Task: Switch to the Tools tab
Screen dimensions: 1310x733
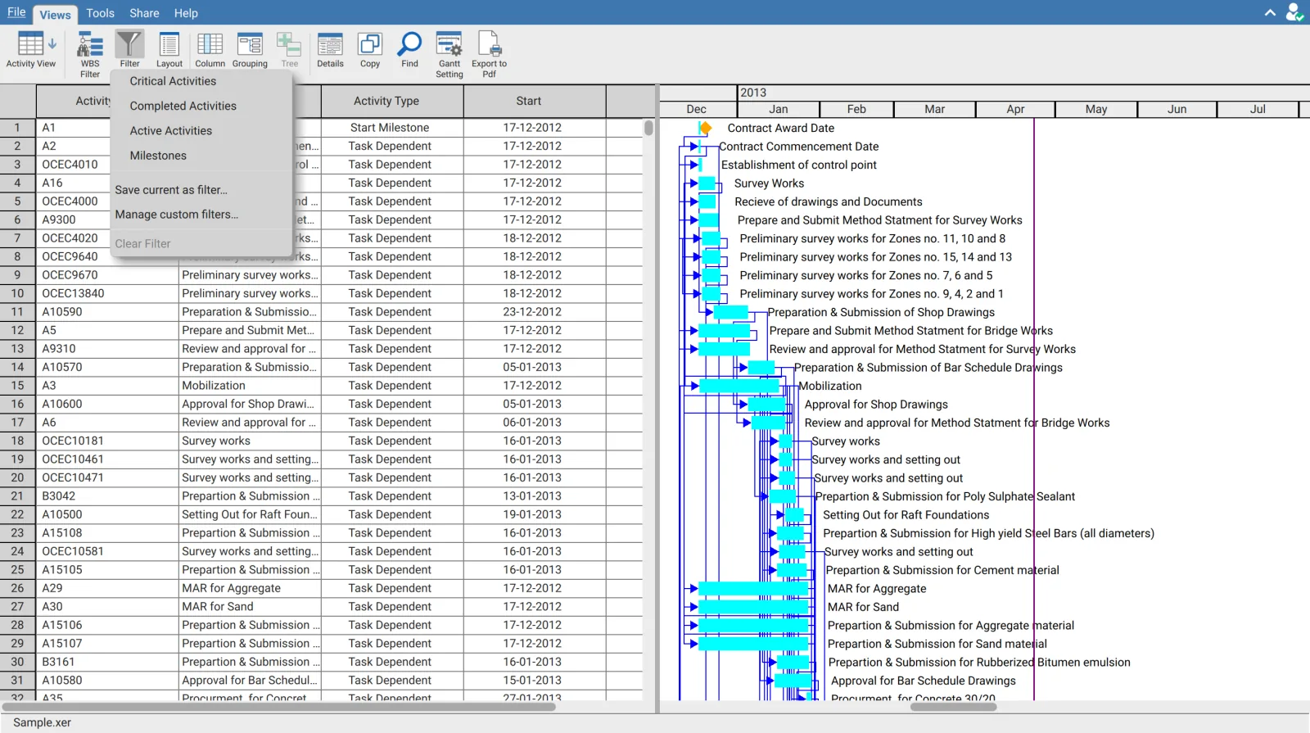Action: pyautogui.click(x=100, y=13)
